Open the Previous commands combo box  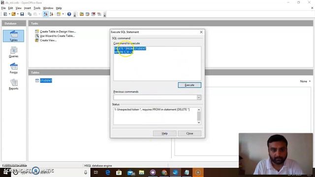pyautogui.click(x=199, y=97)
